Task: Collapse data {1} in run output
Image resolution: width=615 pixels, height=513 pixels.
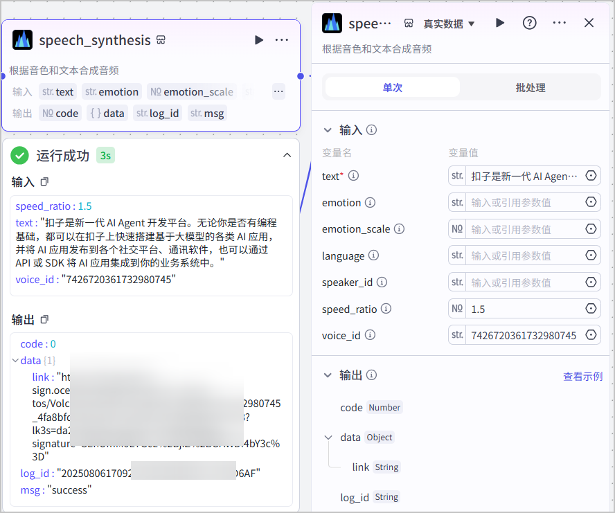Action: point(15,361)
